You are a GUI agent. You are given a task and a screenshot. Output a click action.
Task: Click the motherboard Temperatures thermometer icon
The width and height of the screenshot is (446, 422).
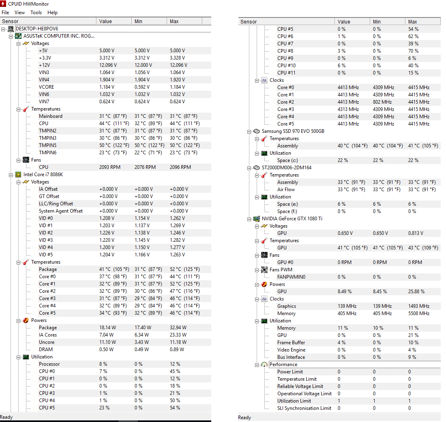pos(26,109)
